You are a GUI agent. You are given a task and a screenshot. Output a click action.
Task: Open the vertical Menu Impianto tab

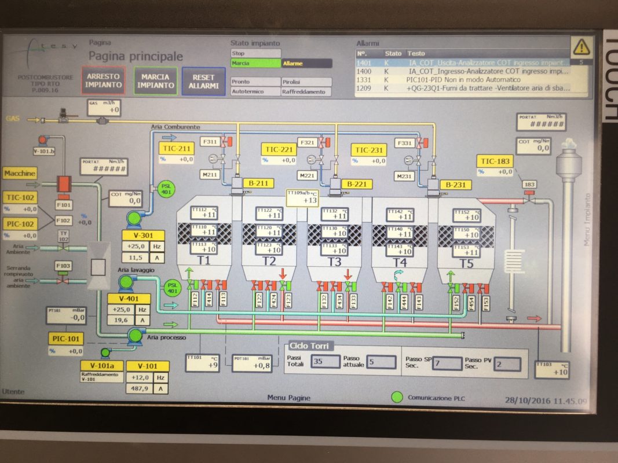coord(587,219)
